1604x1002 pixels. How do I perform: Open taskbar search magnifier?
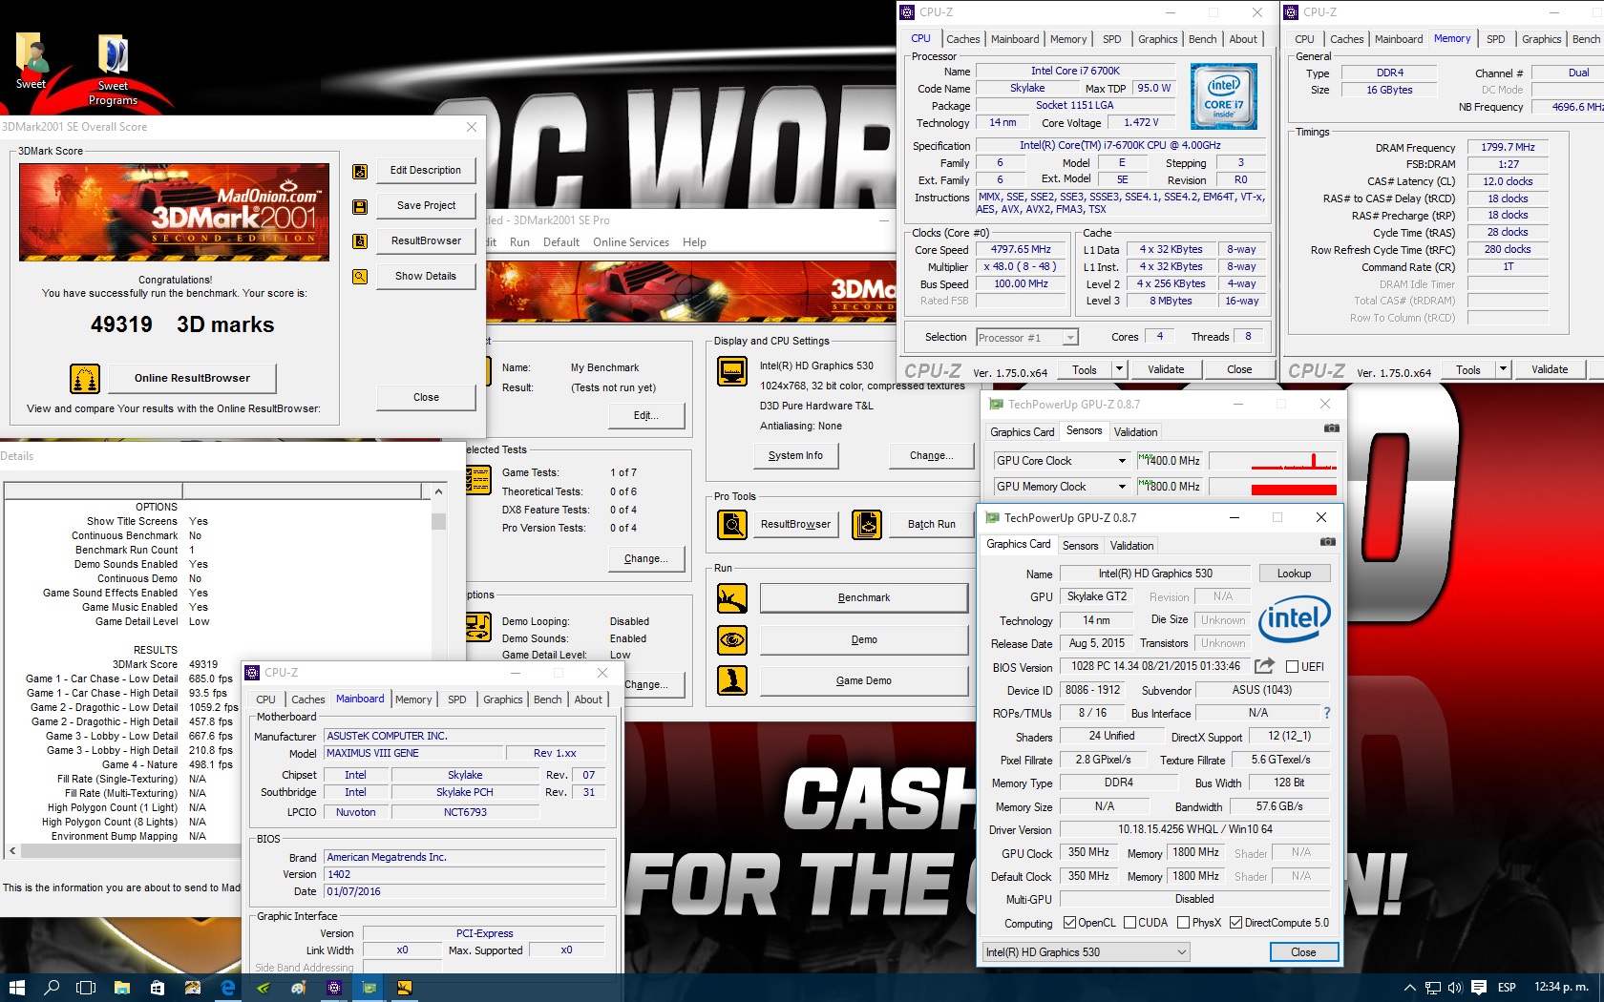[53, 988]
